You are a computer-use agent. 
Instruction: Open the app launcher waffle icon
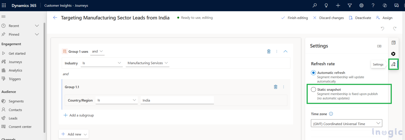[x=4, y=6]
